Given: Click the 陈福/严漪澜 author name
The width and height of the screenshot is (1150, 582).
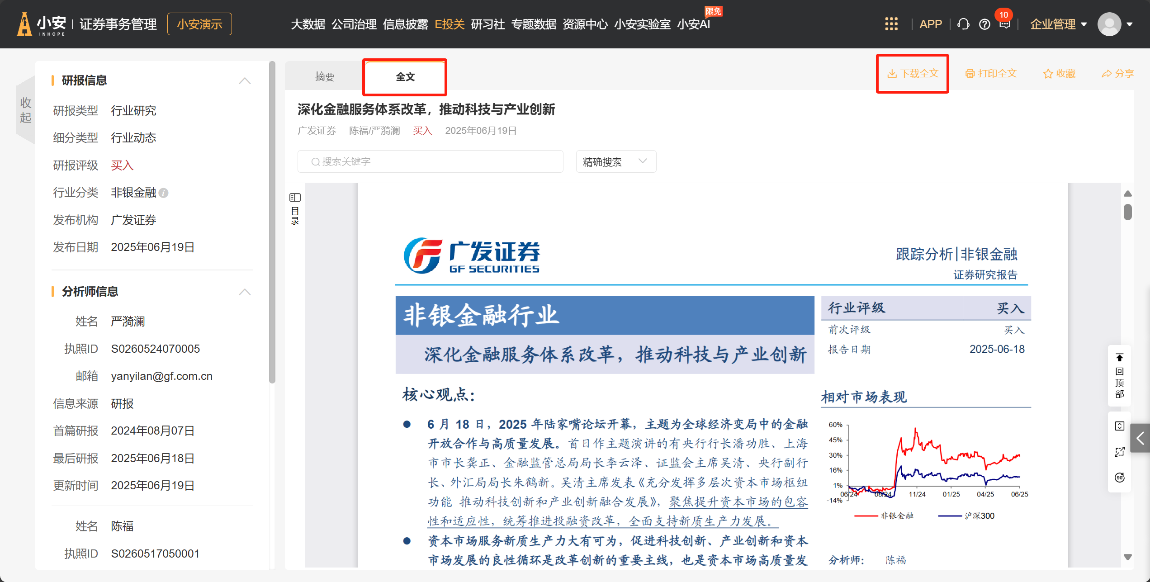Looking at the screenshot, I should point(374,131).
